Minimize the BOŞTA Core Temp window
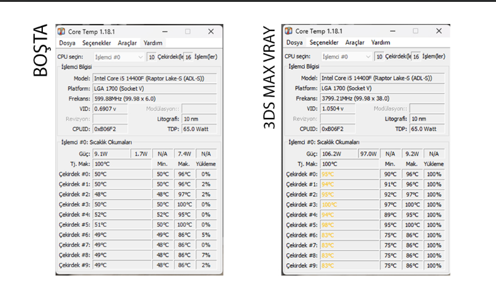This screenshot has width=496, height=304. click(x=165, y=32)
